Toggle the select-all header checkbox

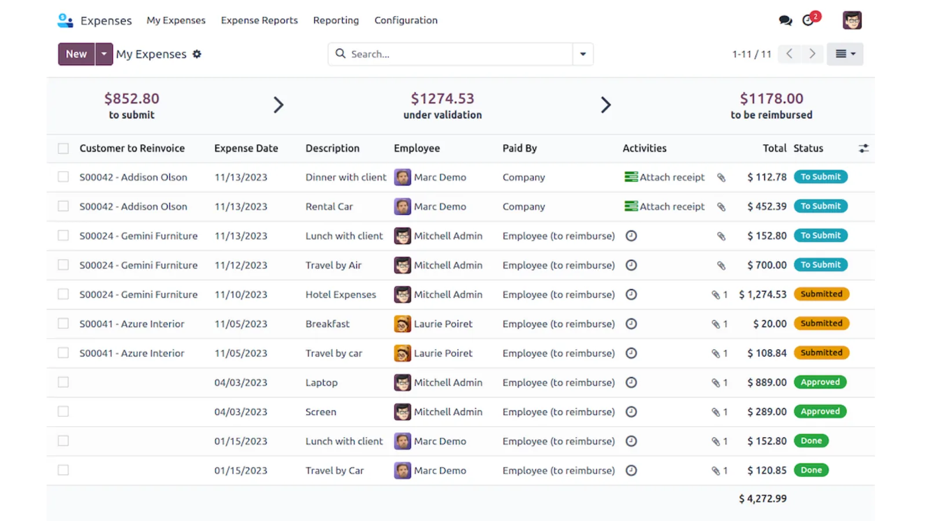63,148
